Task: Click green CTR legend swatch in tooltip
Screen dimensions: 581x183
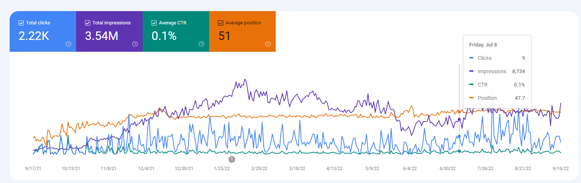Action: [471, 85]
